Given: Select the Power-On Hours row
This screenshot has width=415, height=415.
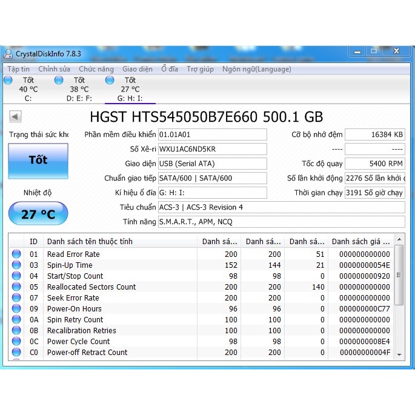Looking at the screenshot, I should [201, 308].
